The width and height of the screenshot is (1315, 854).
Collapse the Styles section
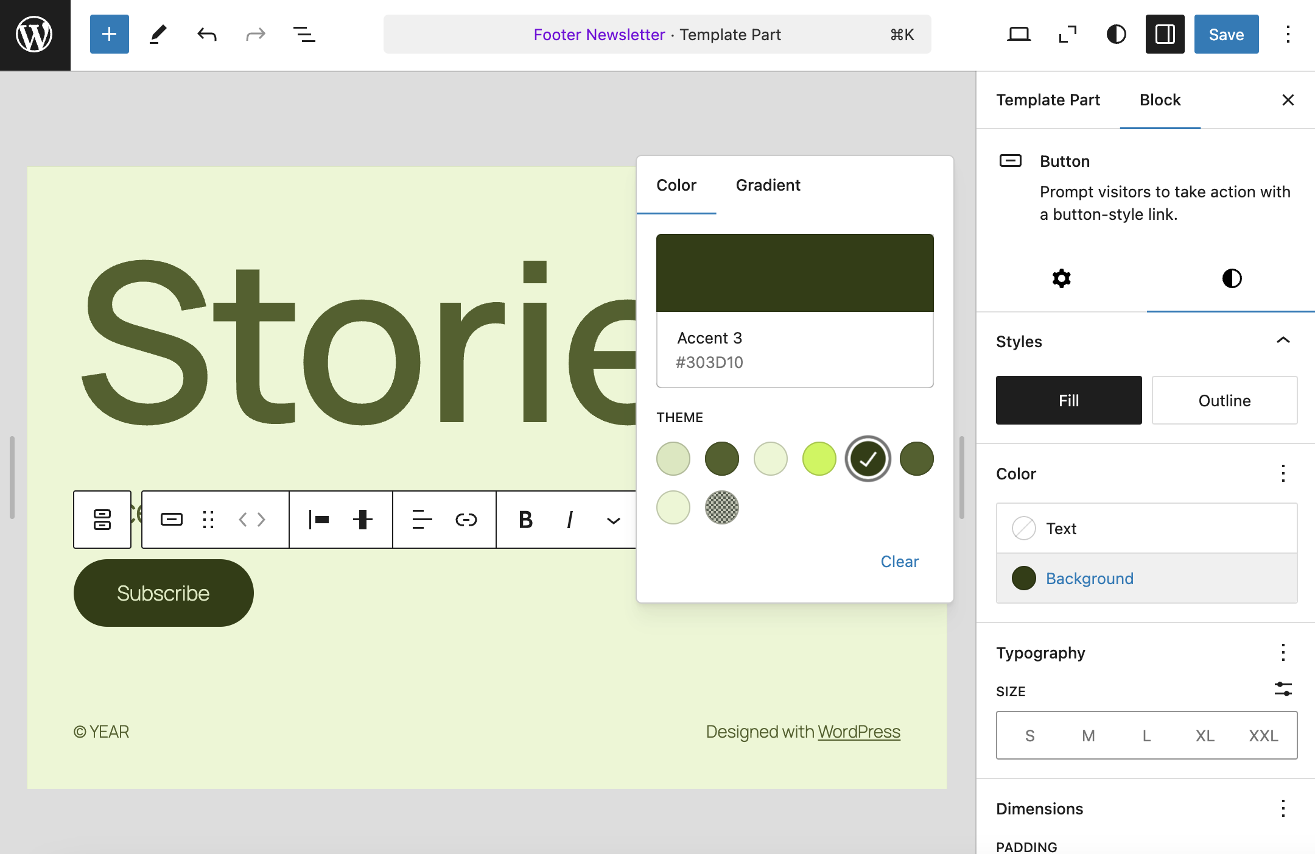(1283, 341)
